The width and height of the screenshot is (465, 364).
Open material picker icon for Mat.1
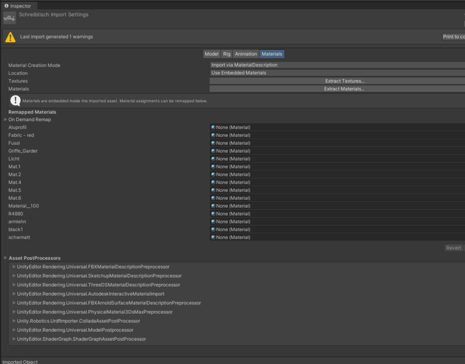point(213,166)
